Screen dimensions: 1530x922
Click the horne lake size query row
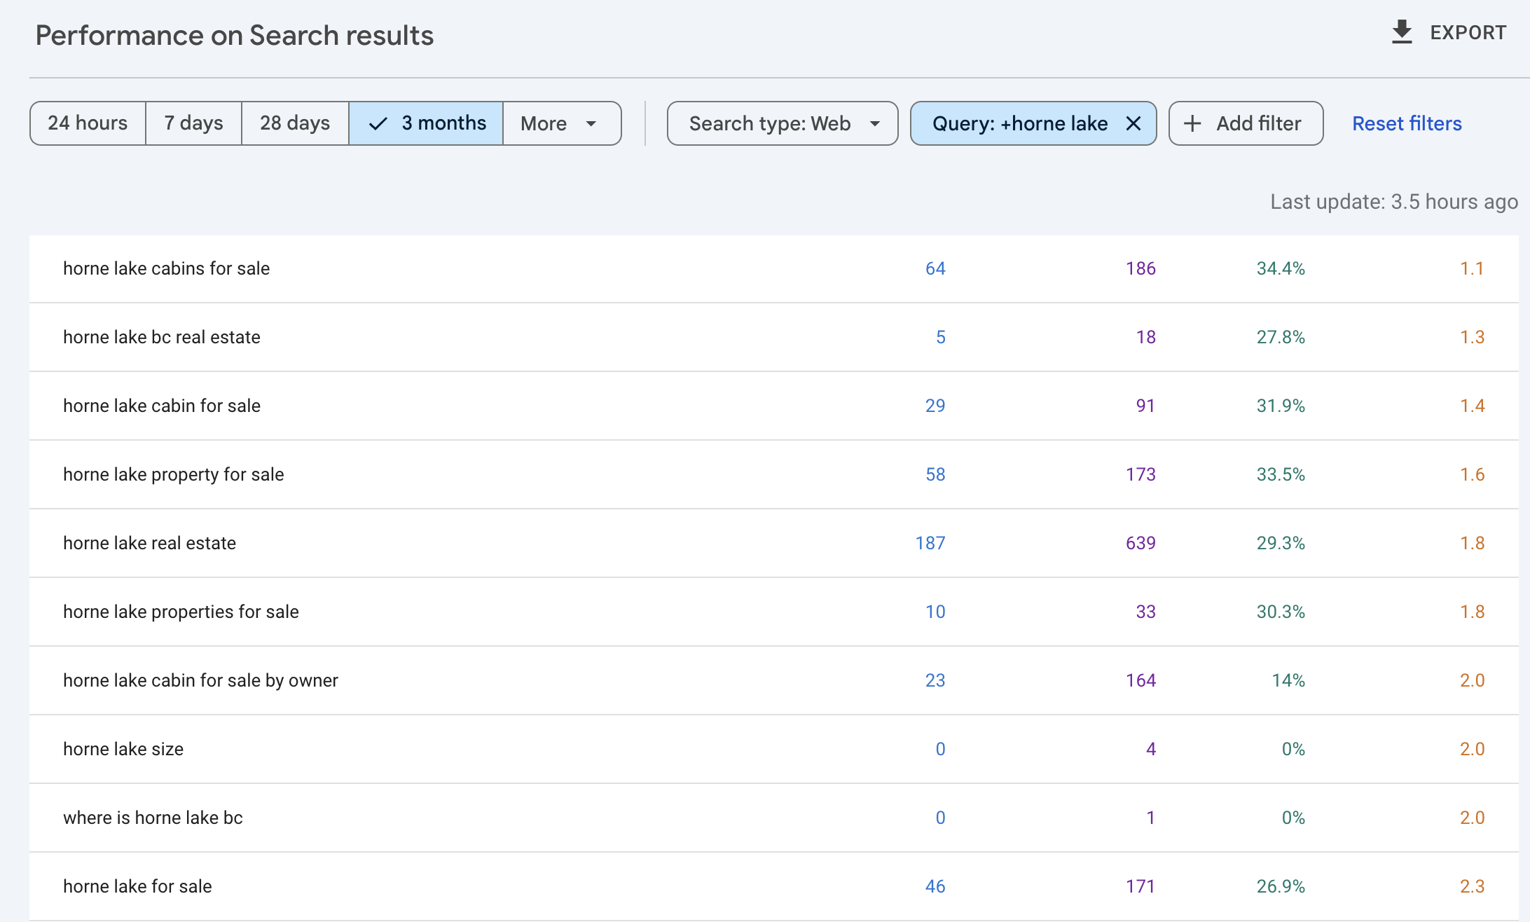point(123,749)
